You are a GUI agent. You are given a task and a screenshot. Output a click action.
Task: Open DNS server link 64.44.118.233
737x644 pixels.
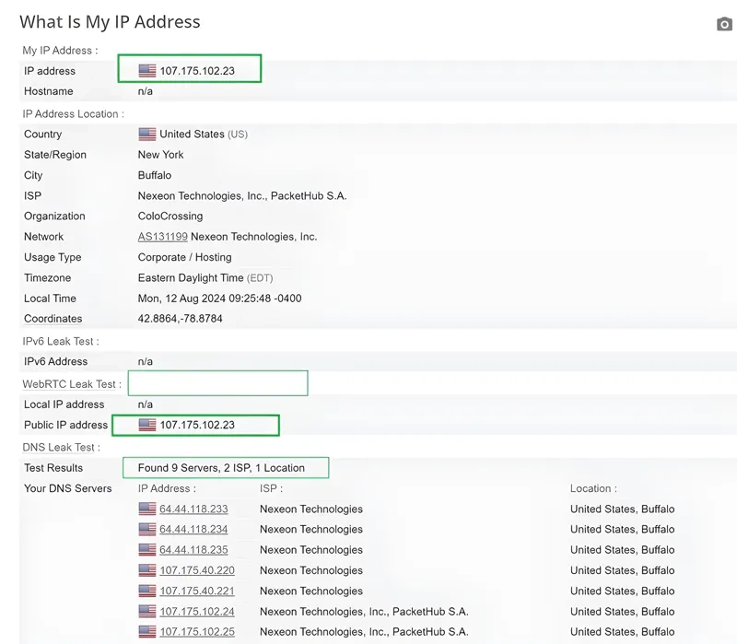pyautogui.click(x=193, y=509)
